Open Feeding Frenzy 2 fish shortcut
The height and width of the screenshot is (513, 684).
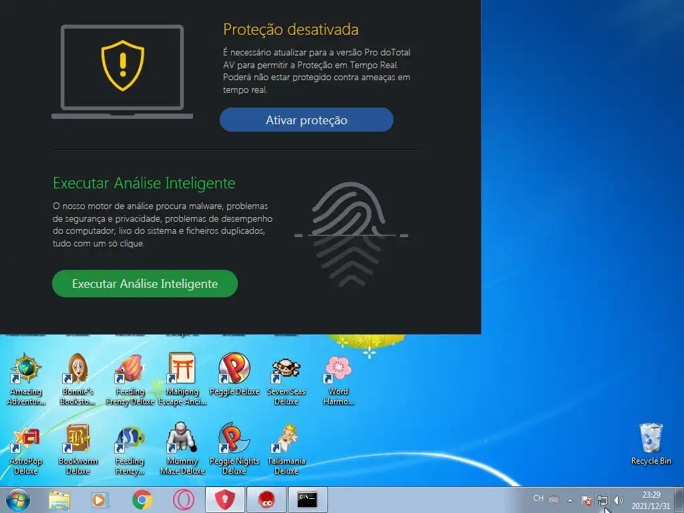point(130,450)
